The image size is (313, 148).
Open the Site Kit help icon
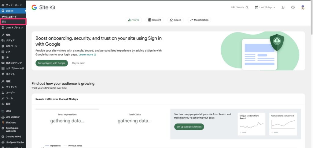(293, 7)
